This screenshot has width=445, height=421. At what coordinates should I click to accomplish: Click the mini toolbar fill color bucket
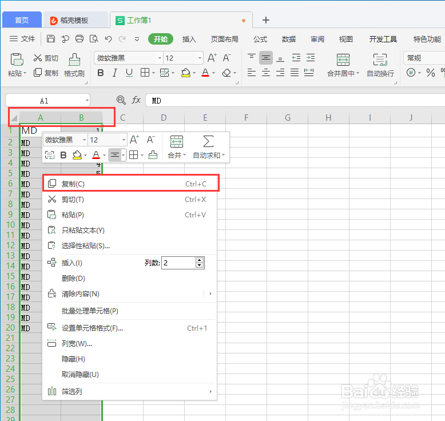click(x=77, y=155)
